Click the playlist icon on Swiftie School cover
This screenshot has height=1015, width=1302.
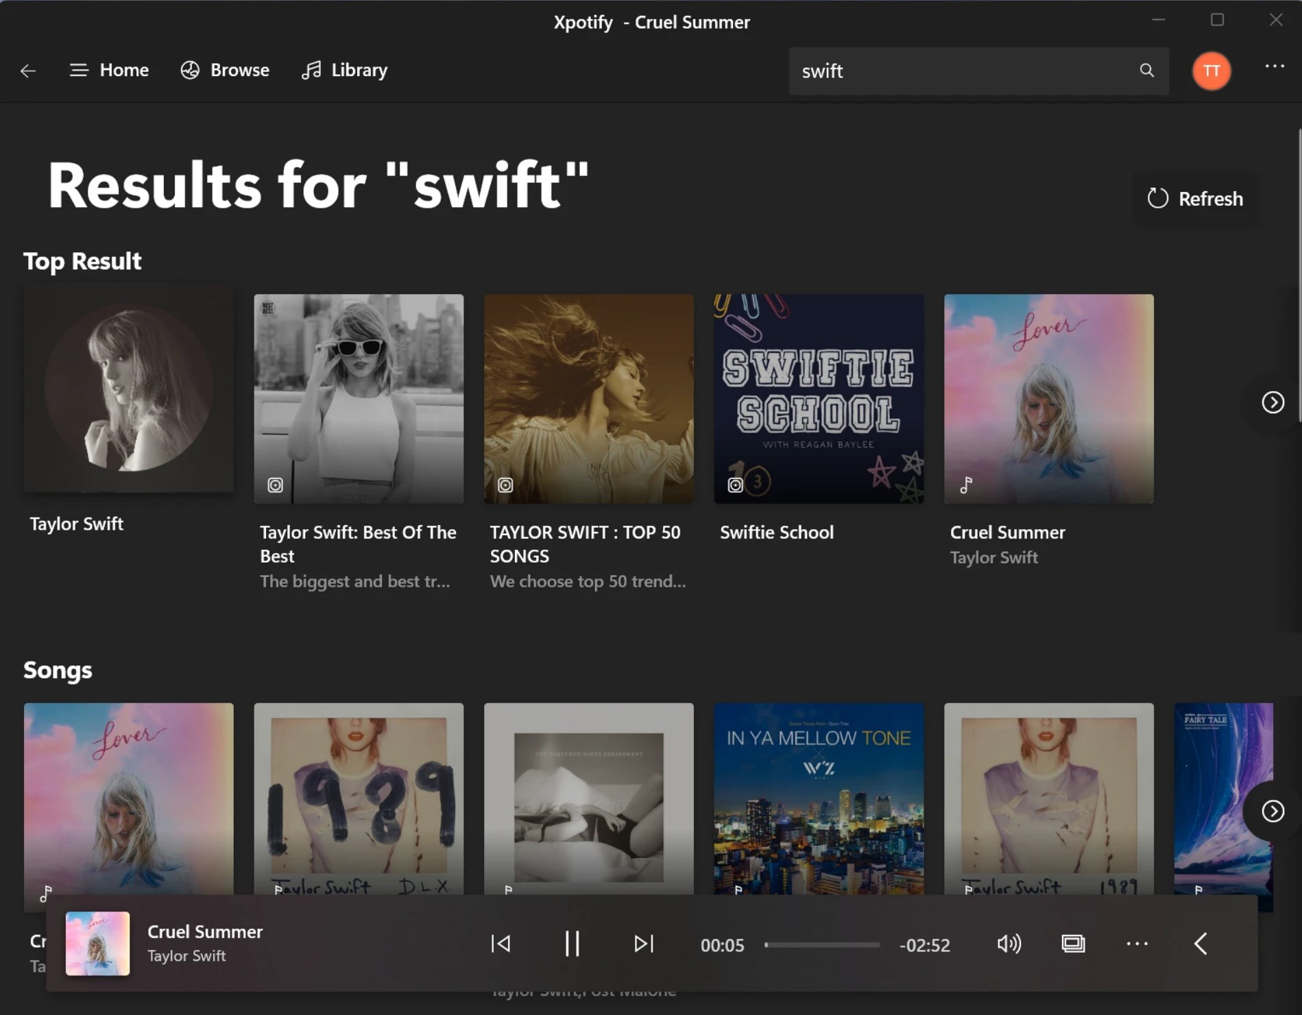tap(735, 485)
